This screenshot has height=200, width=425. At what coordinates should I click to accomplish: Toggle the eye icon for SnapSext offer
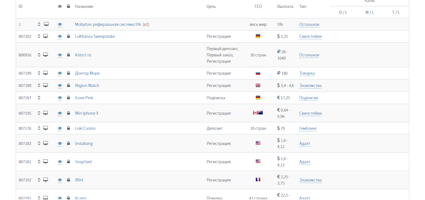60,162
